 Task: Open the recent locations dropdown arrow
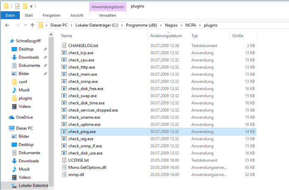(26, 25)
